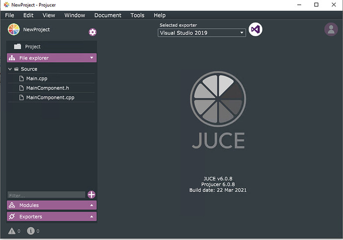Click the plus add-file button
Image resolution: width=343 pixels, height=240 pixels.
pos(91,195)
